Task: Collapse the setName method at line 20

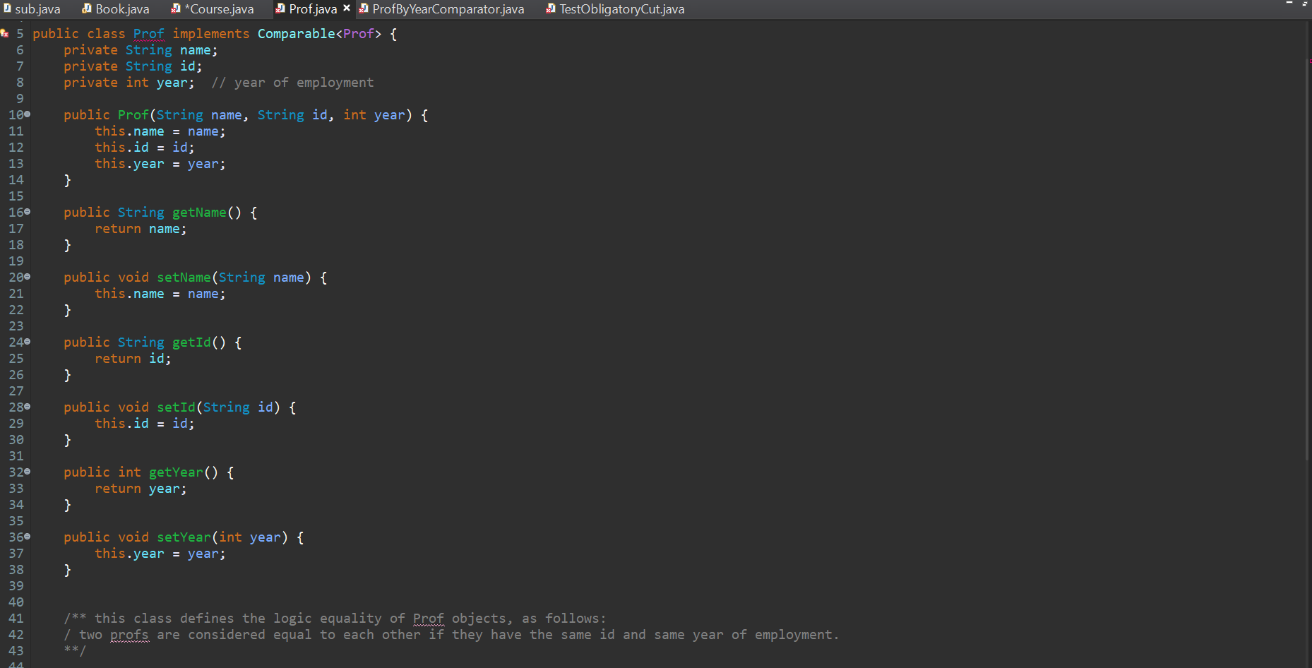Action: tap(28, 277)
